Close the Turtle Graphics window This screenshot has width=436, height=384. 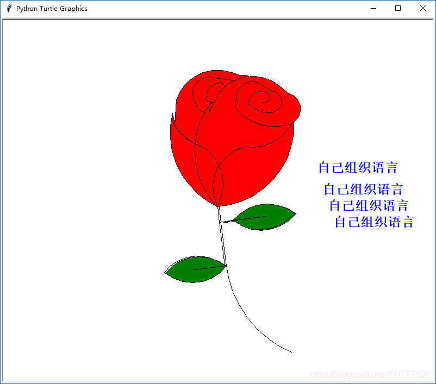click(422, 8)
